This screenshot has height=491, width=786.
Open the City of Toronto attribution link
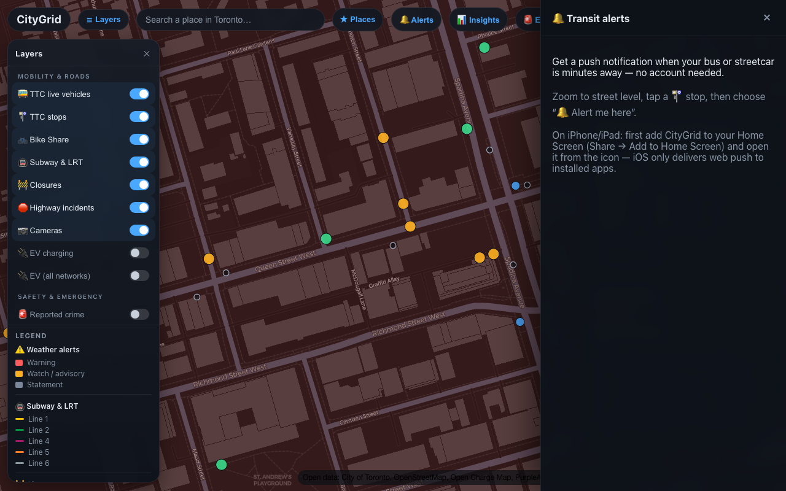pos(365,477)
